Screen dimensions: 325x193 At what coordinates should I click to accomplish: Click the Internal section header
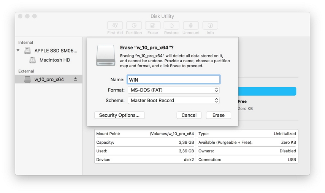pos(25,43)
